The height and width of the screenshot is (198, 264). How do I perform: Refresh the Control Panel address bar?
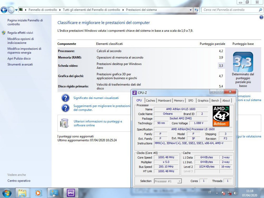pos(196,10)
